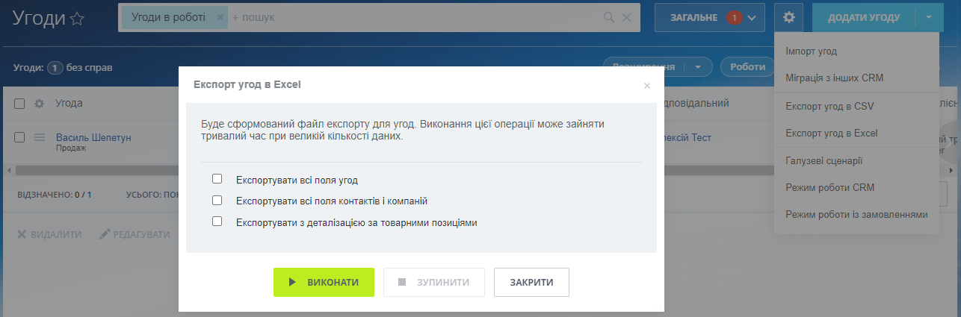This screenshot has height=317, width=961.
Task: Click the horizontal scrollbar under the table
Action: [x=97, y=171]
